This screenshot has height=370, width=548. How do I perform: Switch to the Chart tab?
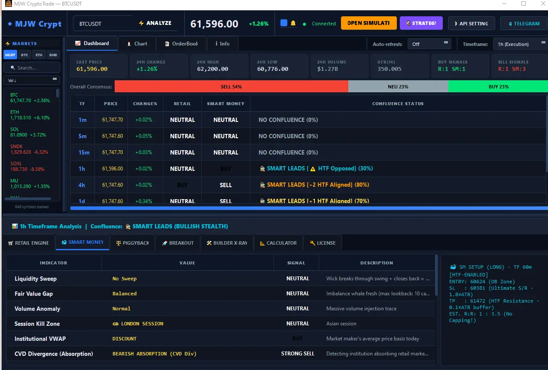click(137, 44)
